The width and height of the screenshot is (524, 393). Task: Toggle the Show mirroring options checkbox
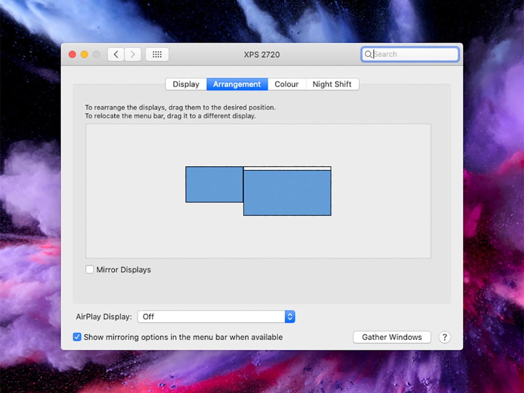(x=77, y=337)
